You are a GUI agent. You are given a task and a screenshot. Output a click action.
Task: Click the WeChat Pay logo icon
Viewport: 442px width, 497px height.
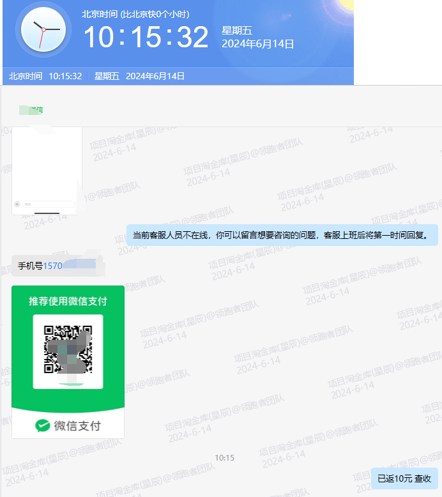click(x=43, y=425)
